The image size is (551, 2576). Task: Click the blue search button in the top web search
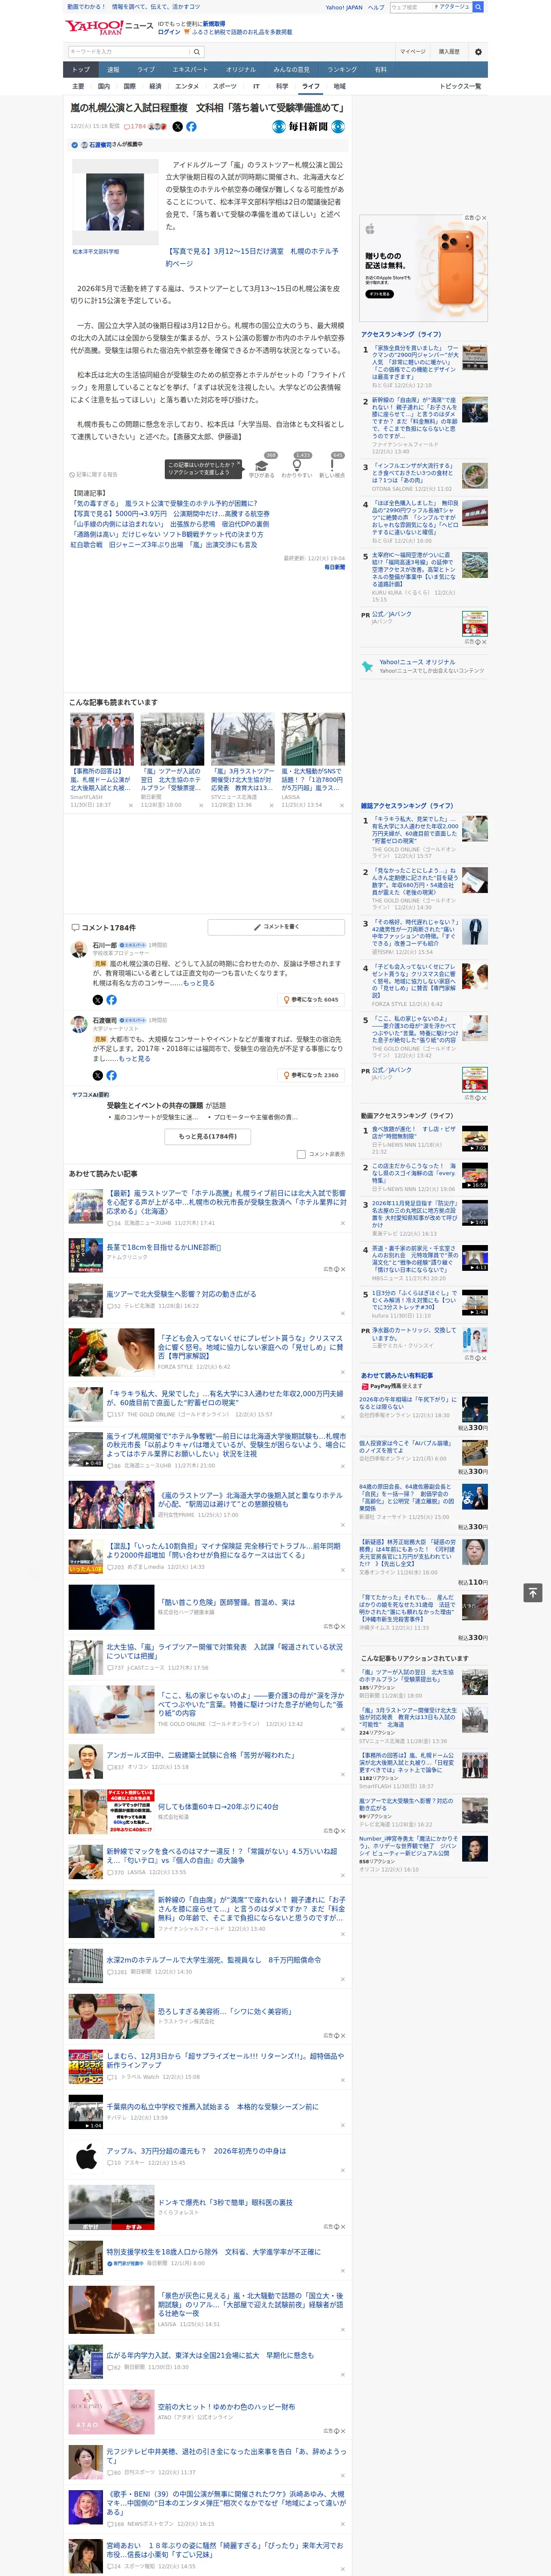(x=478, y=7)
